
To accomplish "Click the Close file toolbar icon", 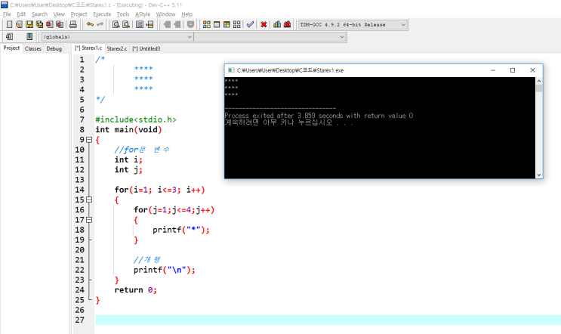I will tap(49, 24).
